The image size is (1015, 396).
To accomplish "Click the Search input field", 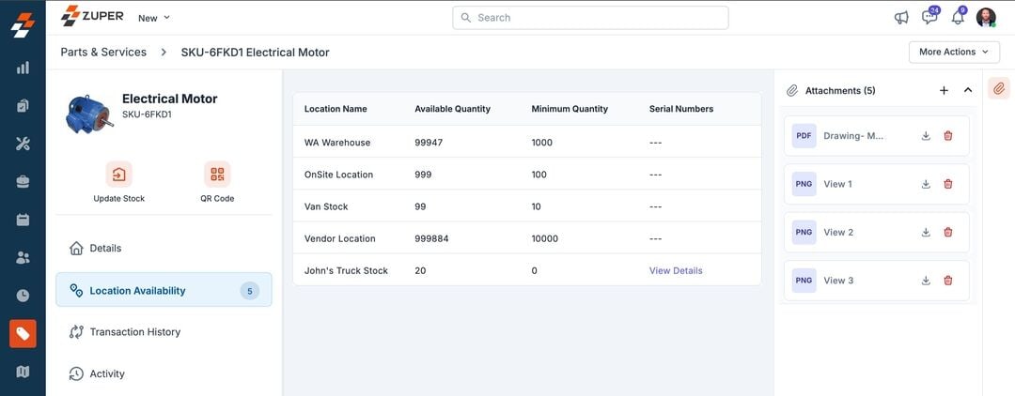I will tap(590, 18).
